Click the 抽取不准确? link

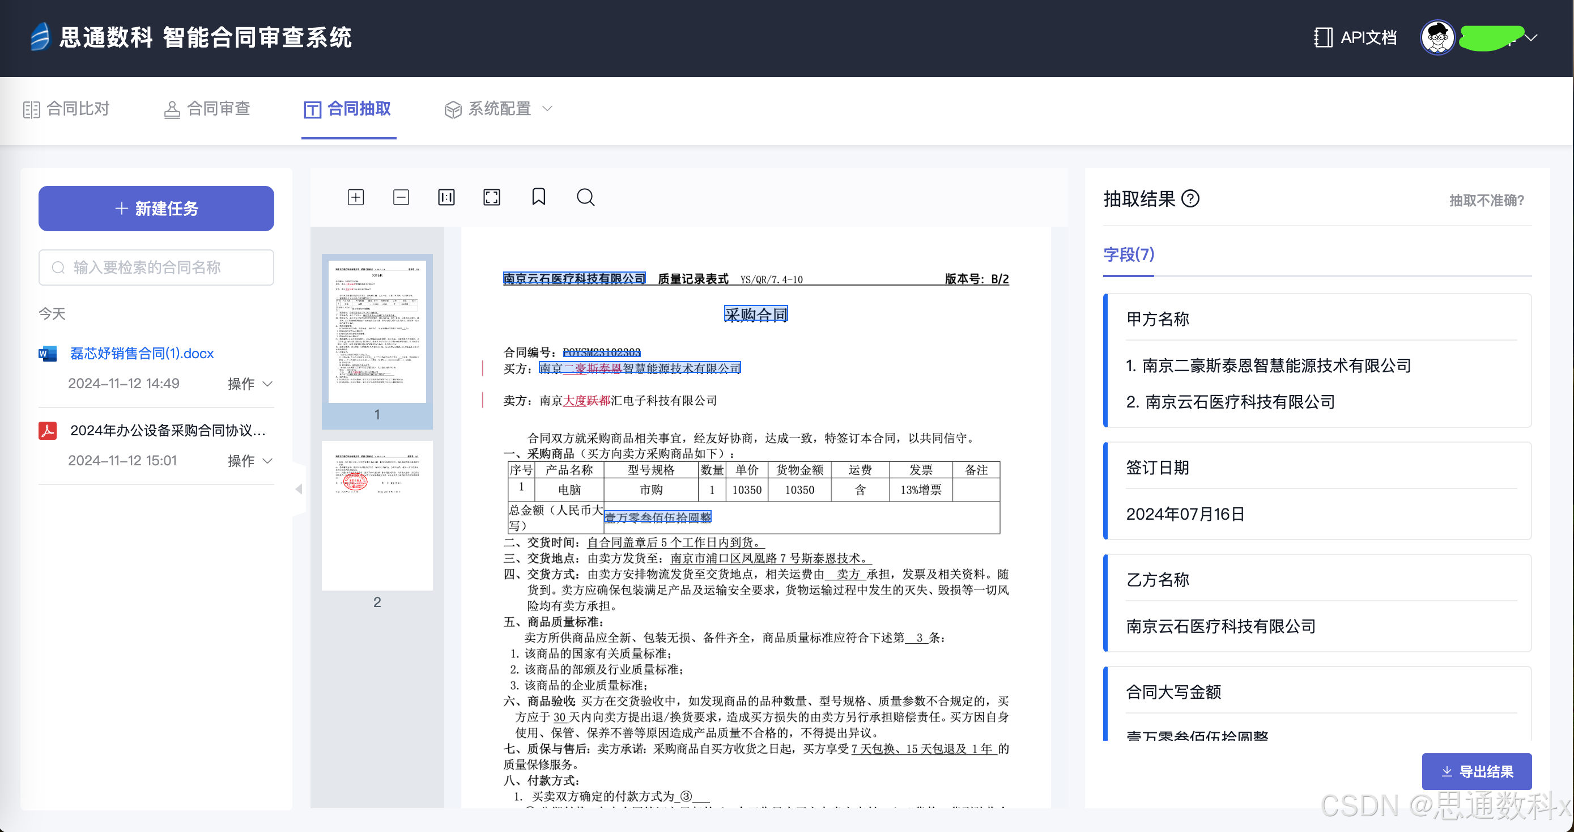(1486, 201)
